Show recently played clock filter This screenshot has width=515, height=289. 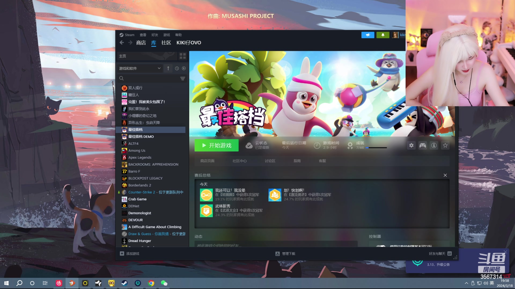177,68
